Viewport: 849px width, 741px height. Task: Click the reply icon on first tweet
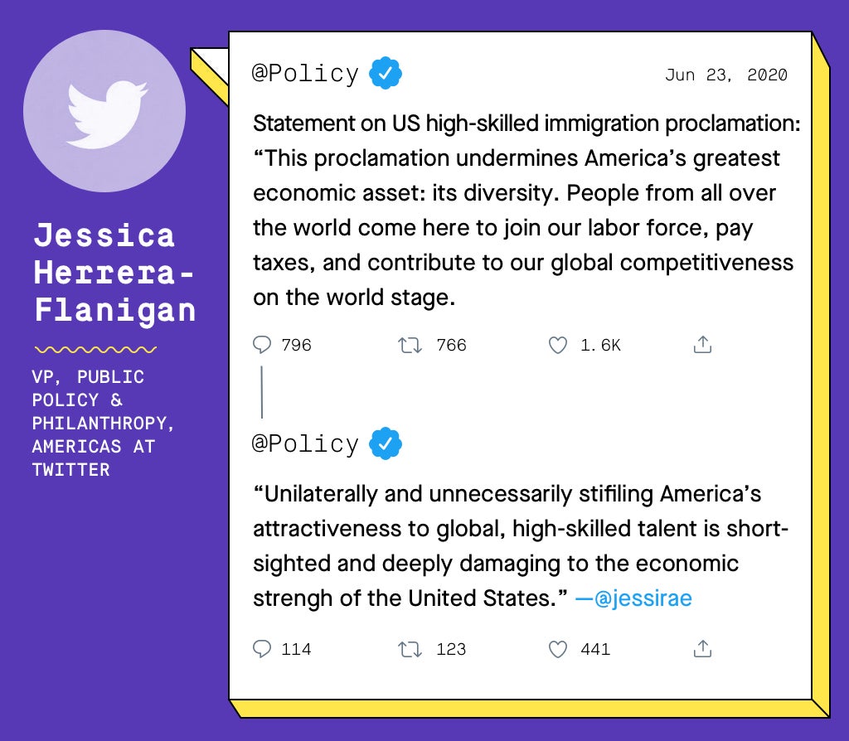pyautogui.click(x=262, y=345)
